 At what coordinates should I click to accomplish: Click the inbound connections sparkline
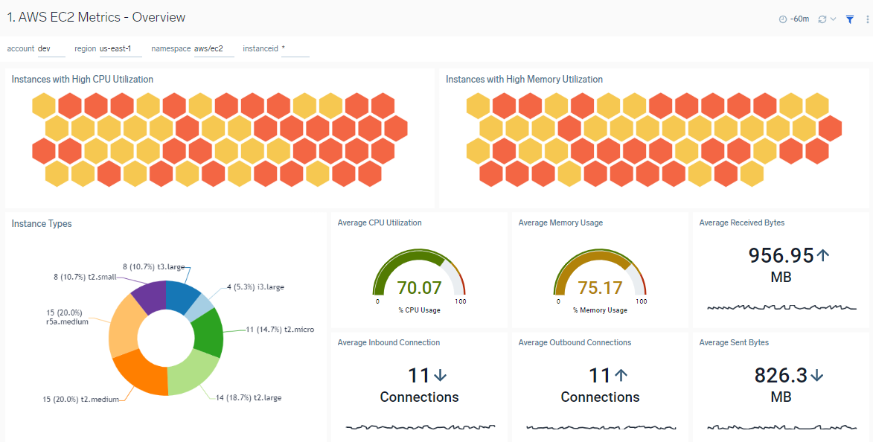(420, 427)
